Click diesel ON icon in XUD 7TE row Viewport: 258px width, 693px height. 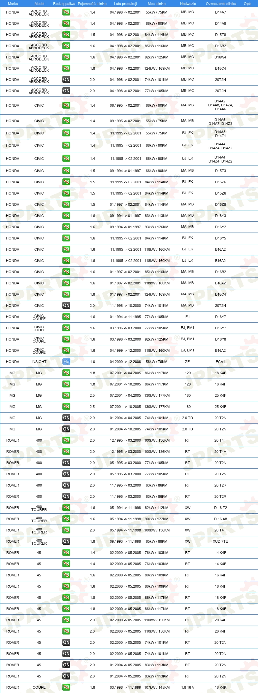click(x=66, y=541)
